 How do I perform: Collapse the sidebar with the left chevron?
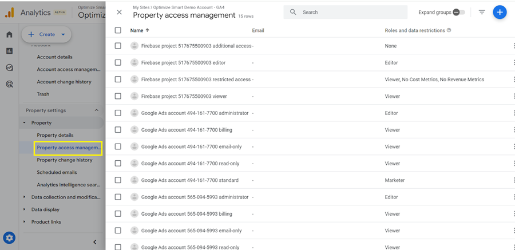pyautogui.click(x=94, y=242)
